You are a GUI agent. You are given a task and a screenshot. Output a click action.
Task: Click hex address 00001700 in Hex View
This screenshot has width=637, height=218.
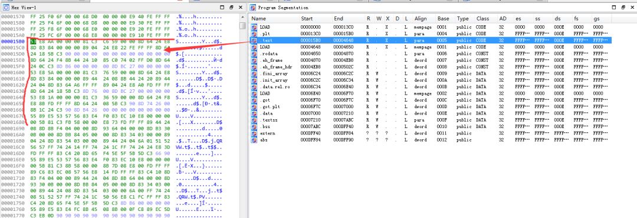point(14,172)
